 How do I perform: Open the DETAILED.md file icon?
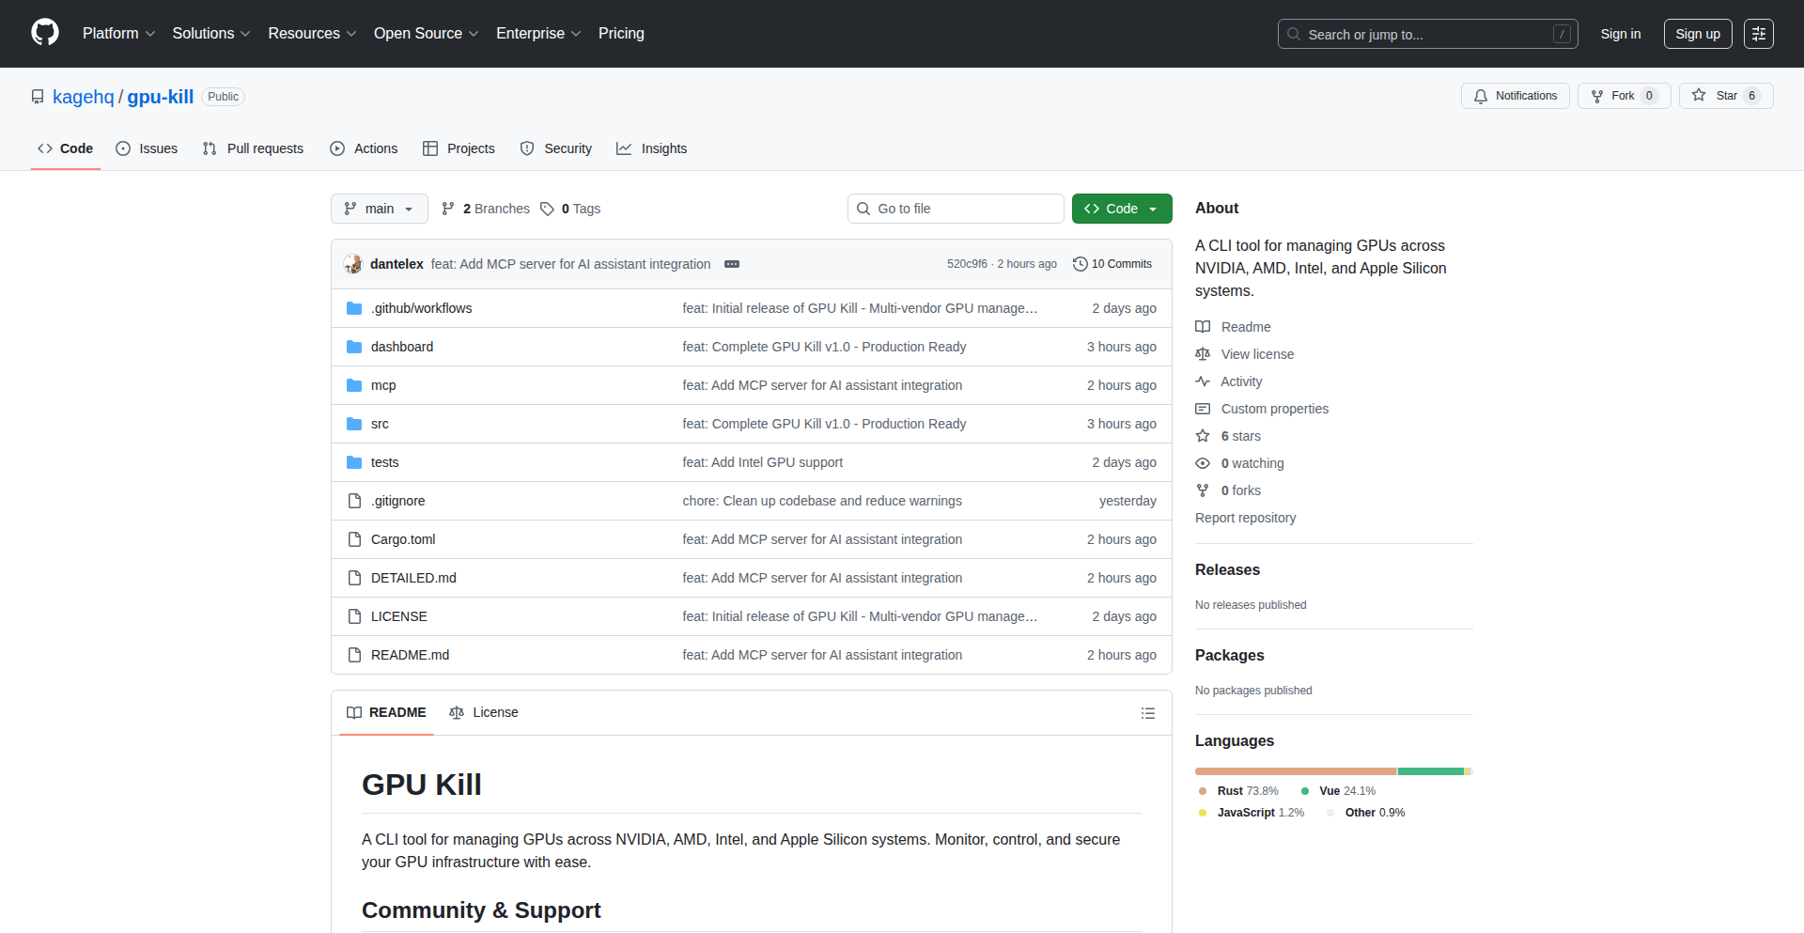(354, 578)
